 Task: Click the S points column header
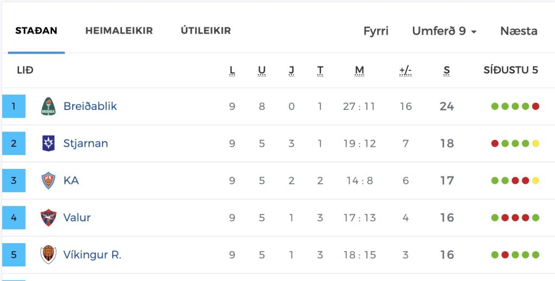tap(447, 71)
